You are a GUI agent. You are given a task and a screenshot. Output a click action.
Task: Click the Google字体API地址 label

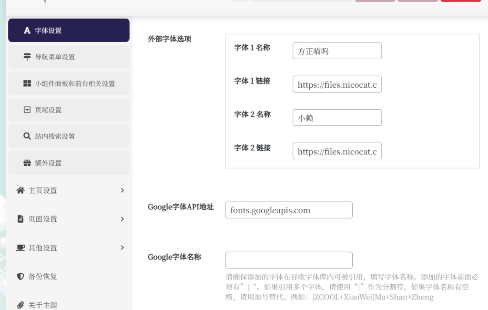[x=181, y=207]
